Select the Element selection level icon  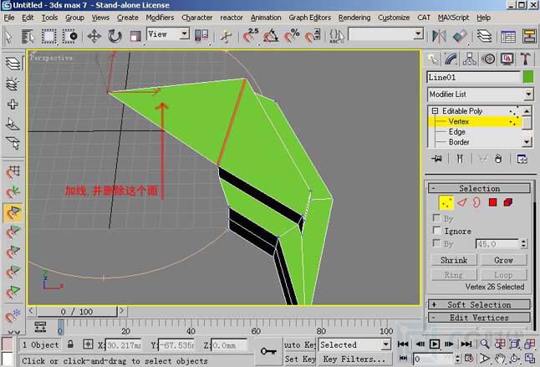[x=508, y=202]
